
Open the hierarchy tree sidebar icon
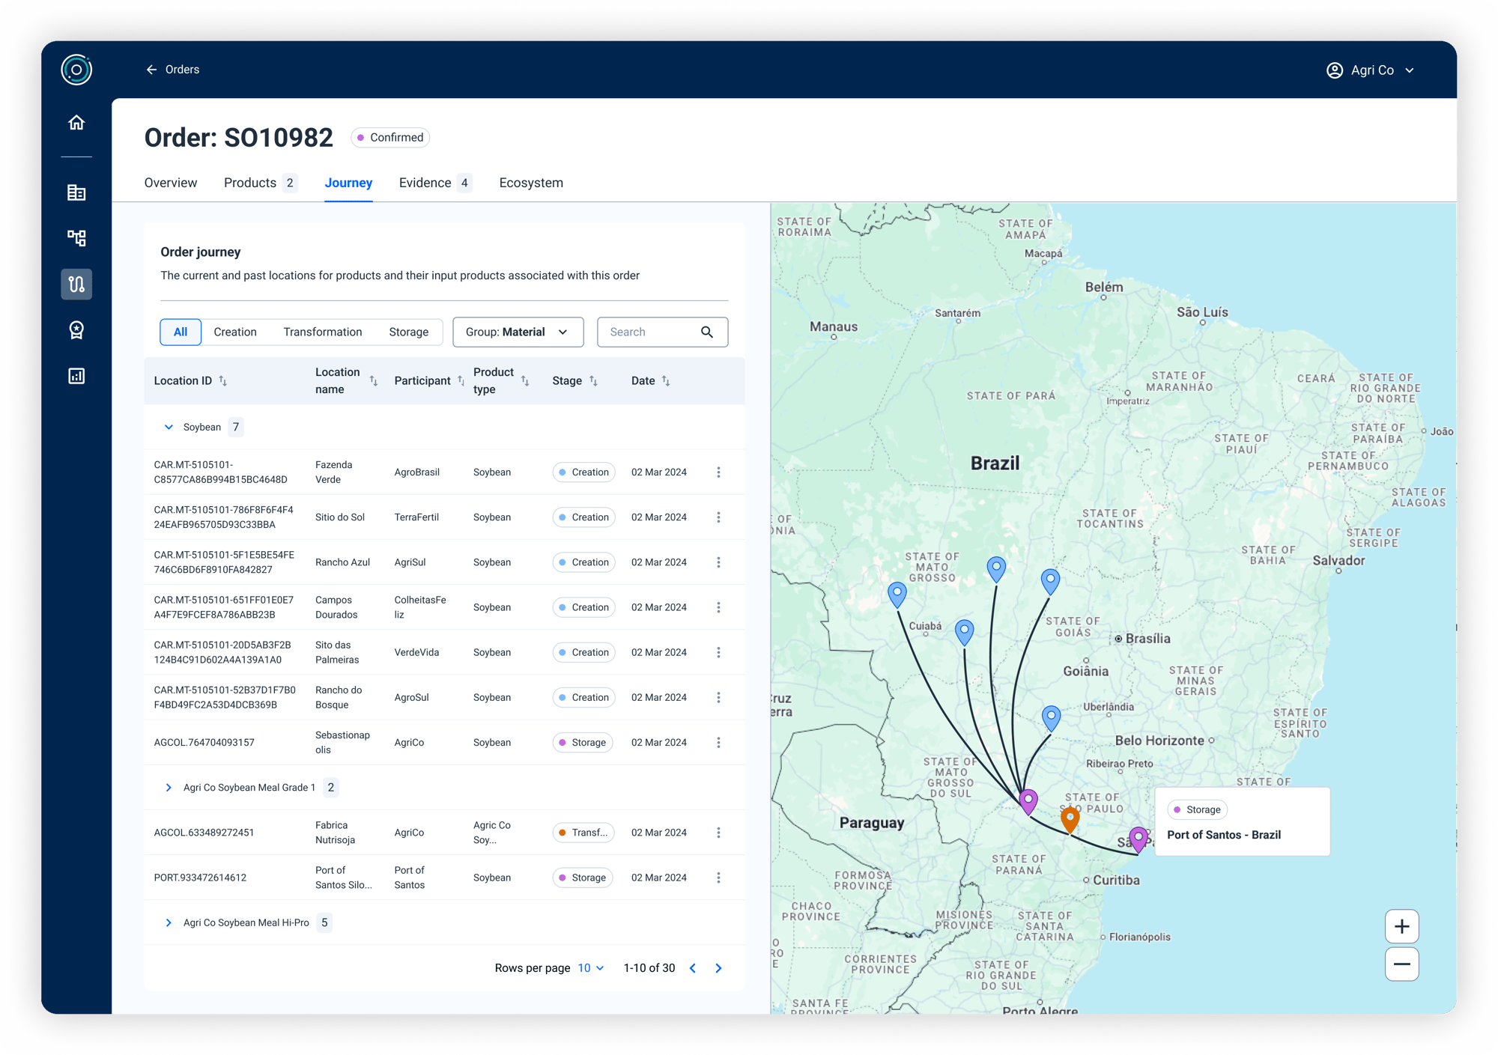76,238
